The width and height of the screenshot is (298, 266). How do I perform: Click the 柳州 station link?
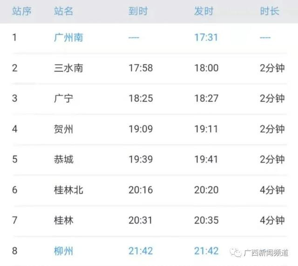(64, 251)
